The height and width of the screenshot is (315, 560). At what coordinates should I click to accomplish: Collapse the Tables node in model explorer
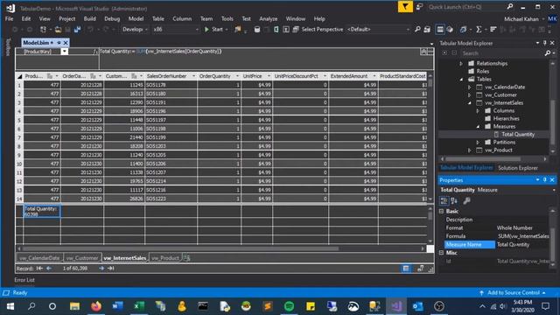tap(461, 80)
